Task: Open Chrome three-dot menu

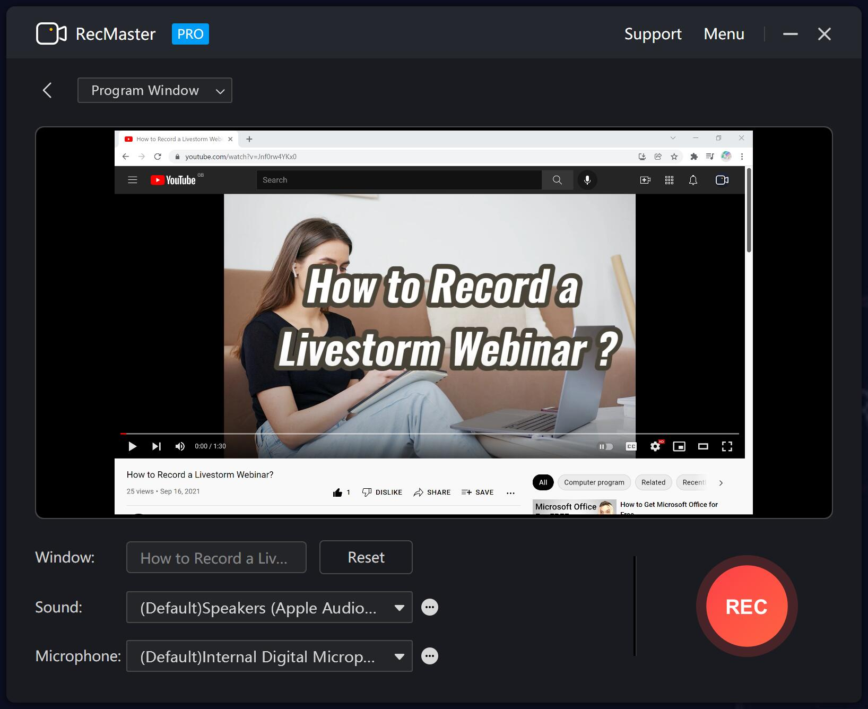Action: (742, 157)
